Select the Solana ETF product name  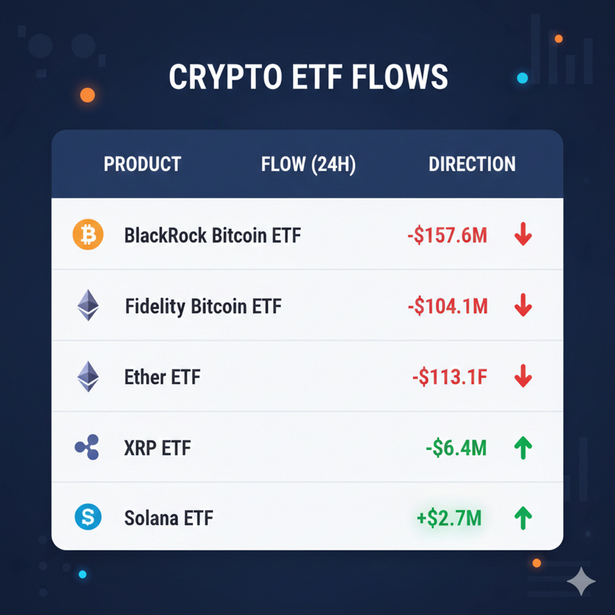(169, 518)
